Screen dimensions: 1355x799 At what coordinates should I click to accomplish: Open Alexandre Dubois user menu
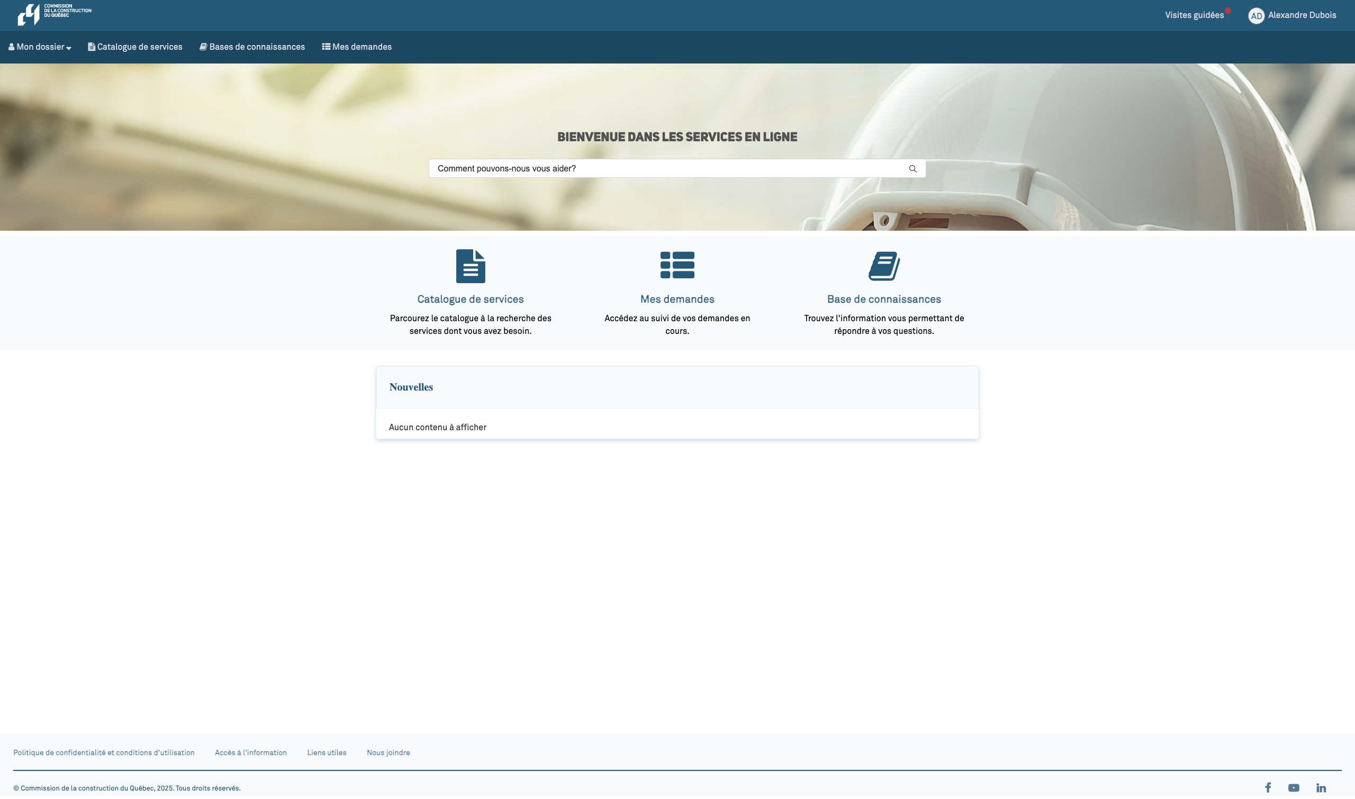pyautogui.click(x=1302, y=15)
